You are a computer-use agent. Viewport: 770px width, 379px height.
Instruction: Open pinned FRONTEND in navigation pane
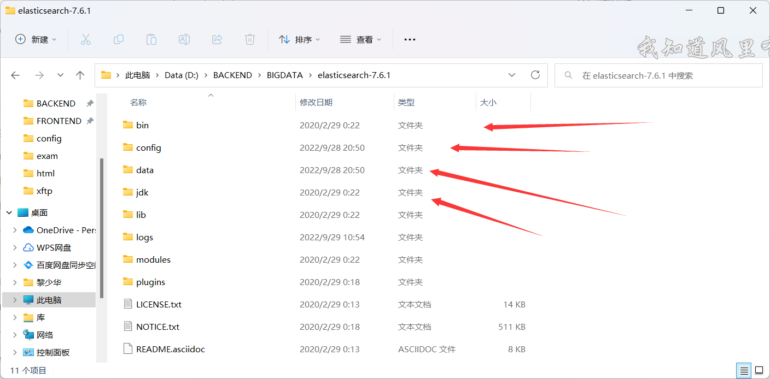click(59, 121)
